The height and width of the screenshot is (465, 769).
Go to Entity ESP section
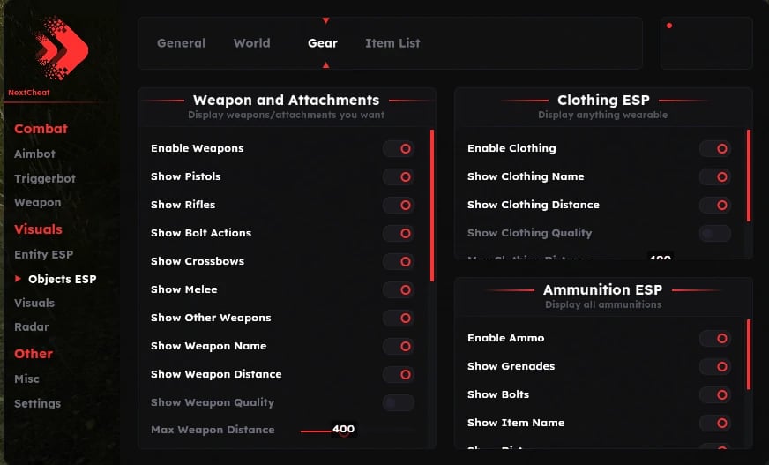(x=43, y=254)
